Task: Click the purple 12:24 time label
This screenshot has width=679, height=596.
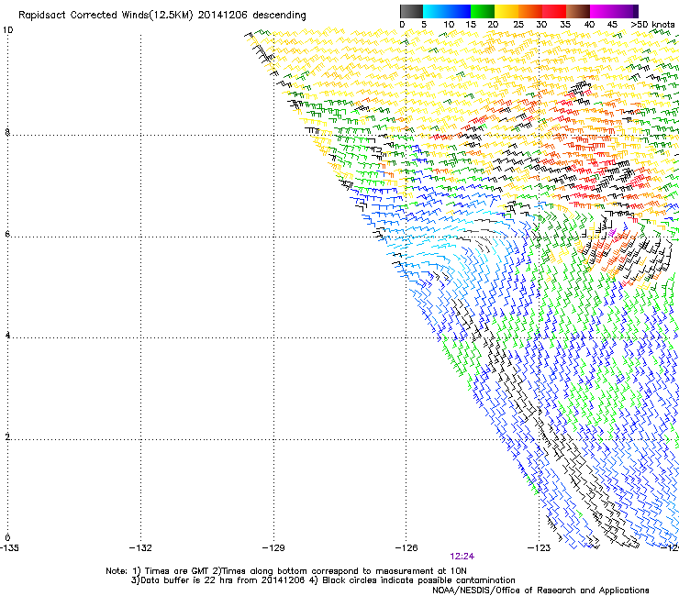Action: [462, 557]
